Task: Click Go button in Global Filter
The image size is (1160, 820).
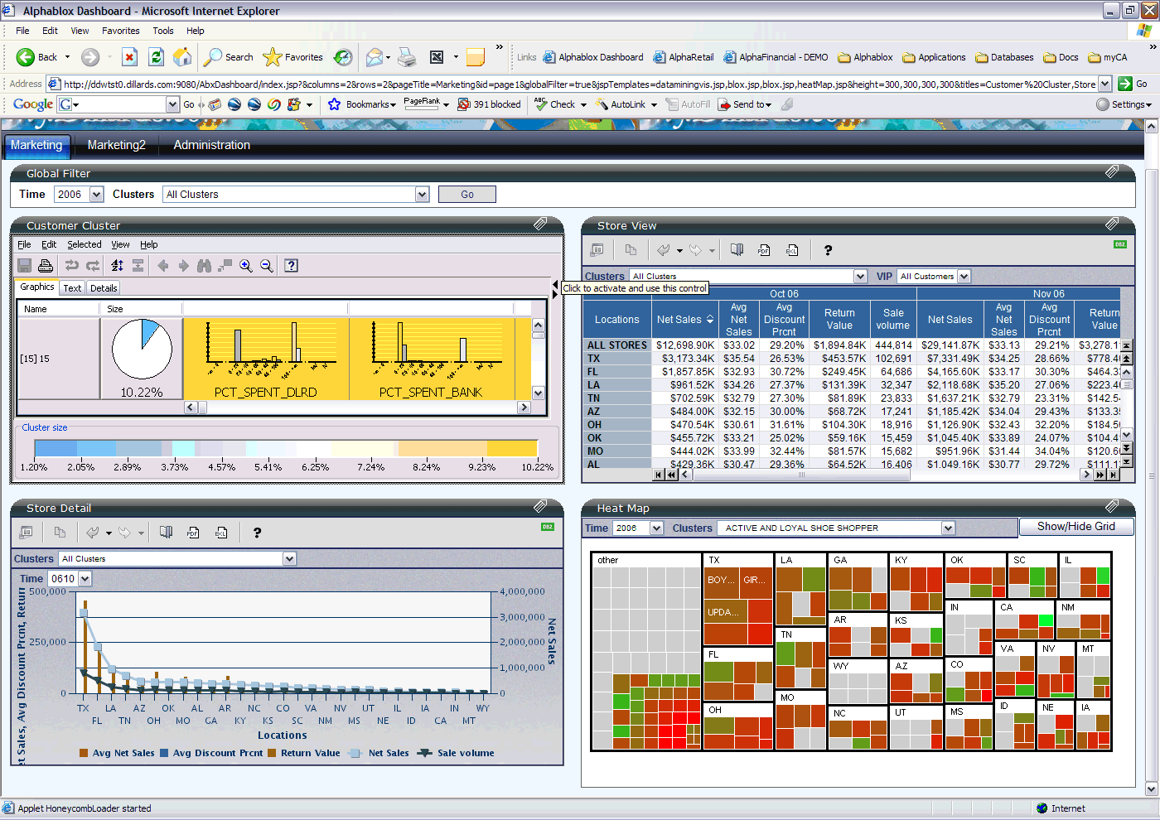Action: coord(467,195)
